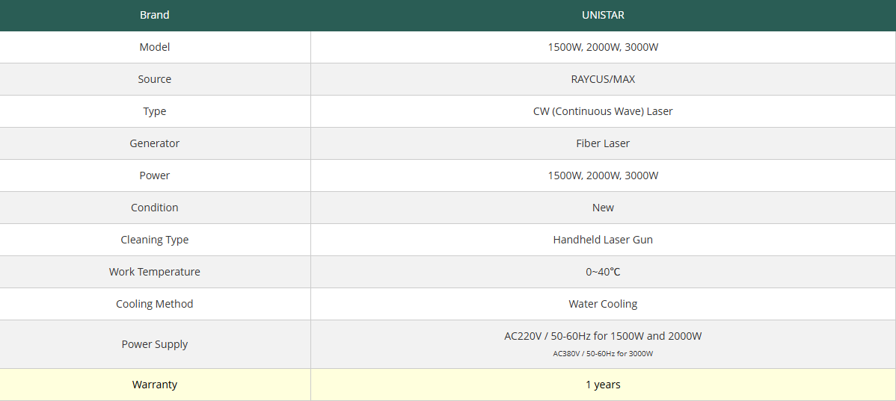This screenshot has height=401, width=896.
Task: Click the 1 years warranty value
Action: (x=603, y=385)
